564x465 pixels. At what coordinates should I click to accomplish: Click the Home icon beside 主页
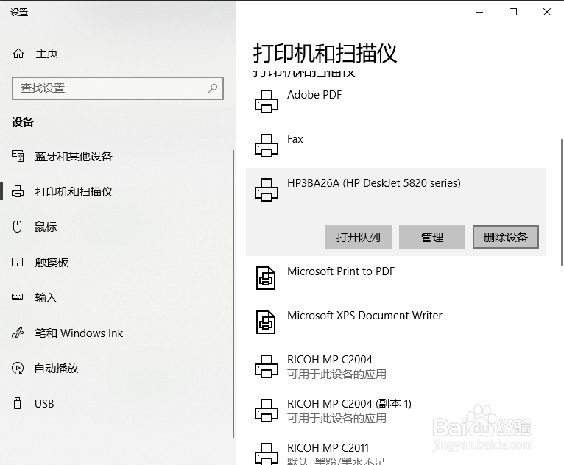pos(18,54)
